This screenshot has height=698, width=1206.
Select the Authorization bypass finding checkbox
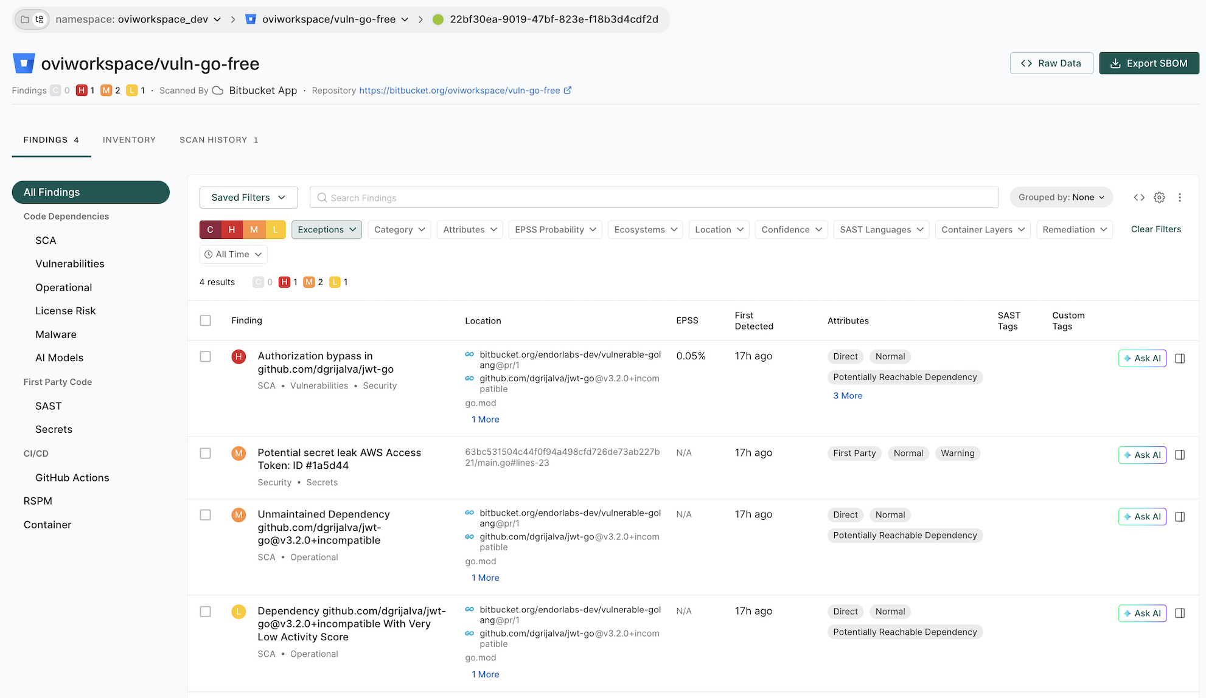coord(206,357)
